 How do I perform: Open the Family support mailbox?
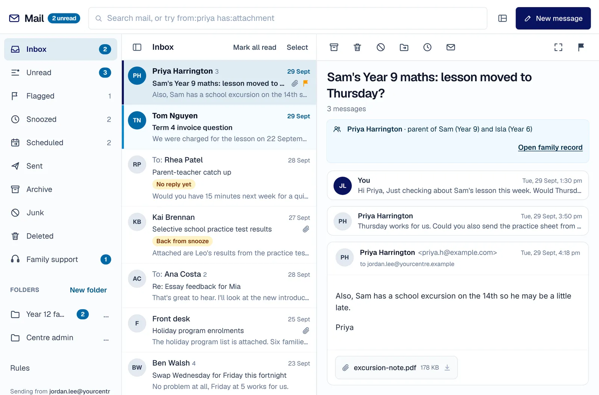(x=61, y=259)
